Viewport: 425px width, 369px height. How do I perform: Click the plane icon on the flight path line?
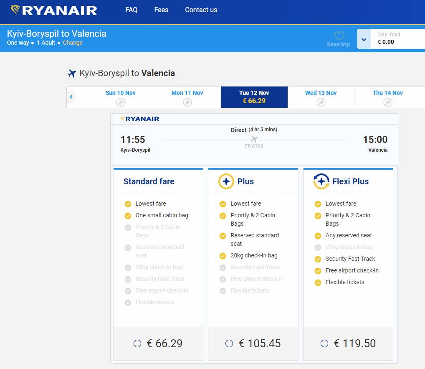tap(254, 139)
